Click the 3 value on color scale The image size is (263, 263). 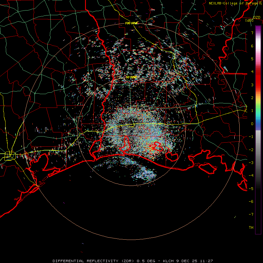pos(252,85)
